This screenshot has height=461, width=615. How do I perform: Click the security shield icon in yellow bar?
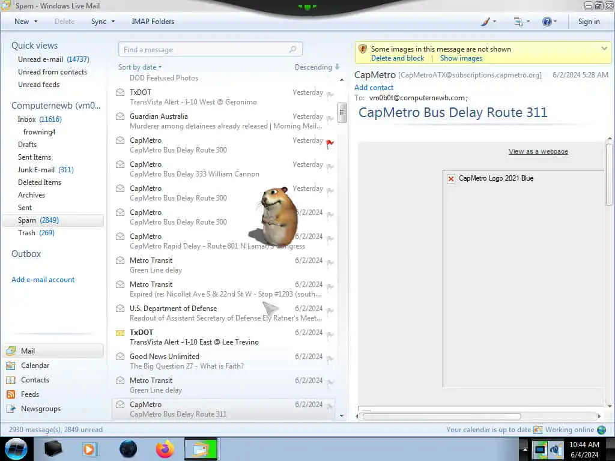click(363, 49)
